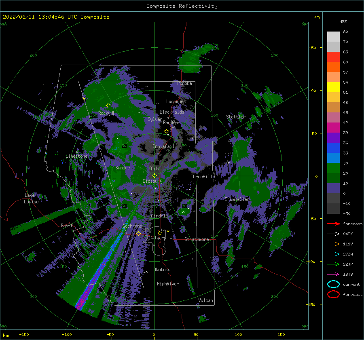Click the Sylvan label on map
The image size is (364, 340).
pyautogui.click(x=155, y=119)
